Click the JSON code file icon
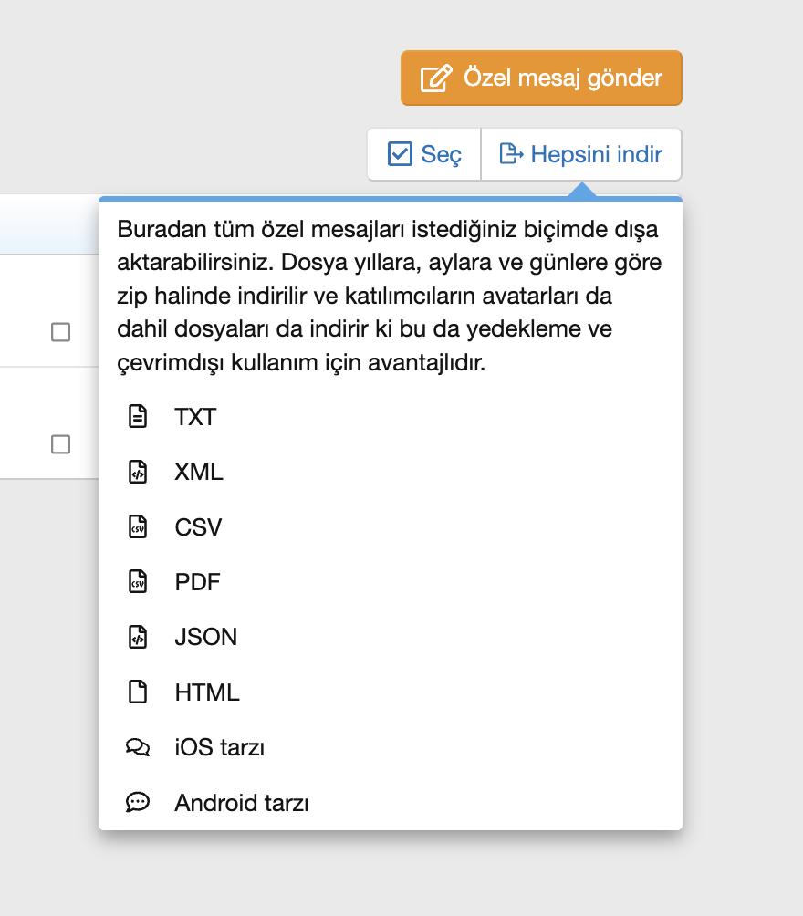803x916 pixels. (138, 637)
